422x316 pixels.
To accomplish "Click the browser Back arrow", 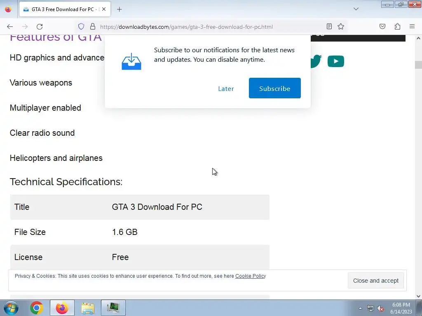I will click(10, 27).
